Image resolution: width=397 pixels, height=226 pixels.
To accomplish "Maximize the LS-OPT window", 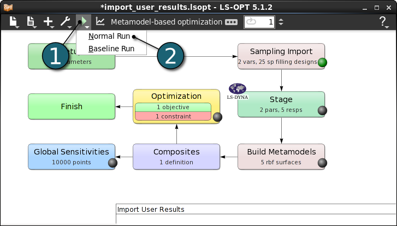I will (377, 8).
